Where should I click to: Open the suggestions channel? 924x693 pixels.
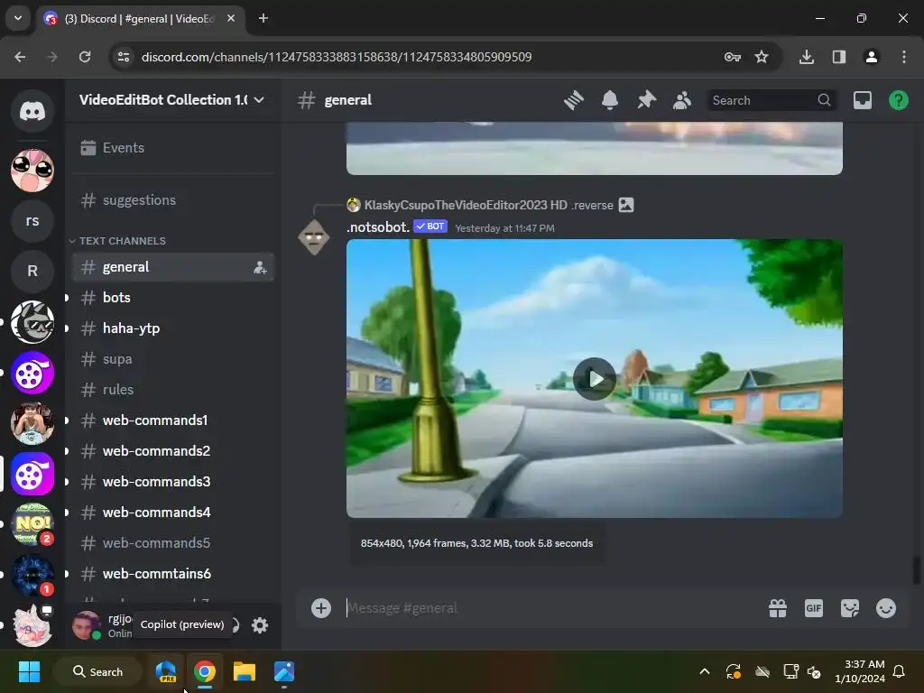(x=172, y=200)
